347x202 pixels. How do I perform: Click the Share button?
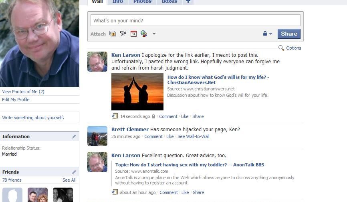click(x=289, y=34)
